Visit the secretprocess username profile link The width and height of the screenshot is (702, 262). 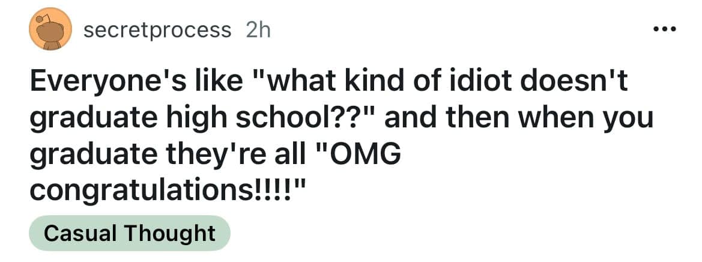[157, 29]
